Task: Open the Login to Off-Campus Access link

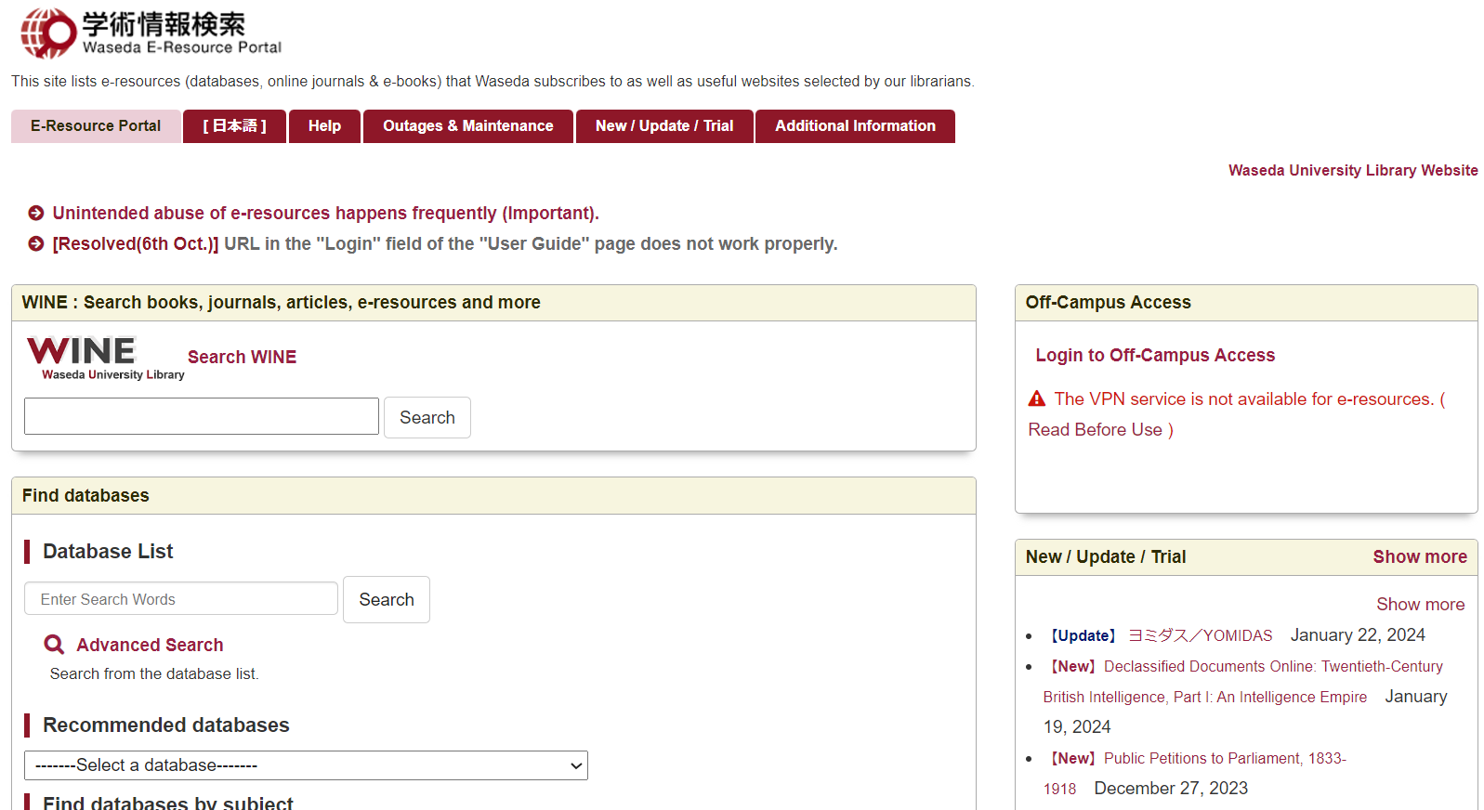Action: [1155, 356]
